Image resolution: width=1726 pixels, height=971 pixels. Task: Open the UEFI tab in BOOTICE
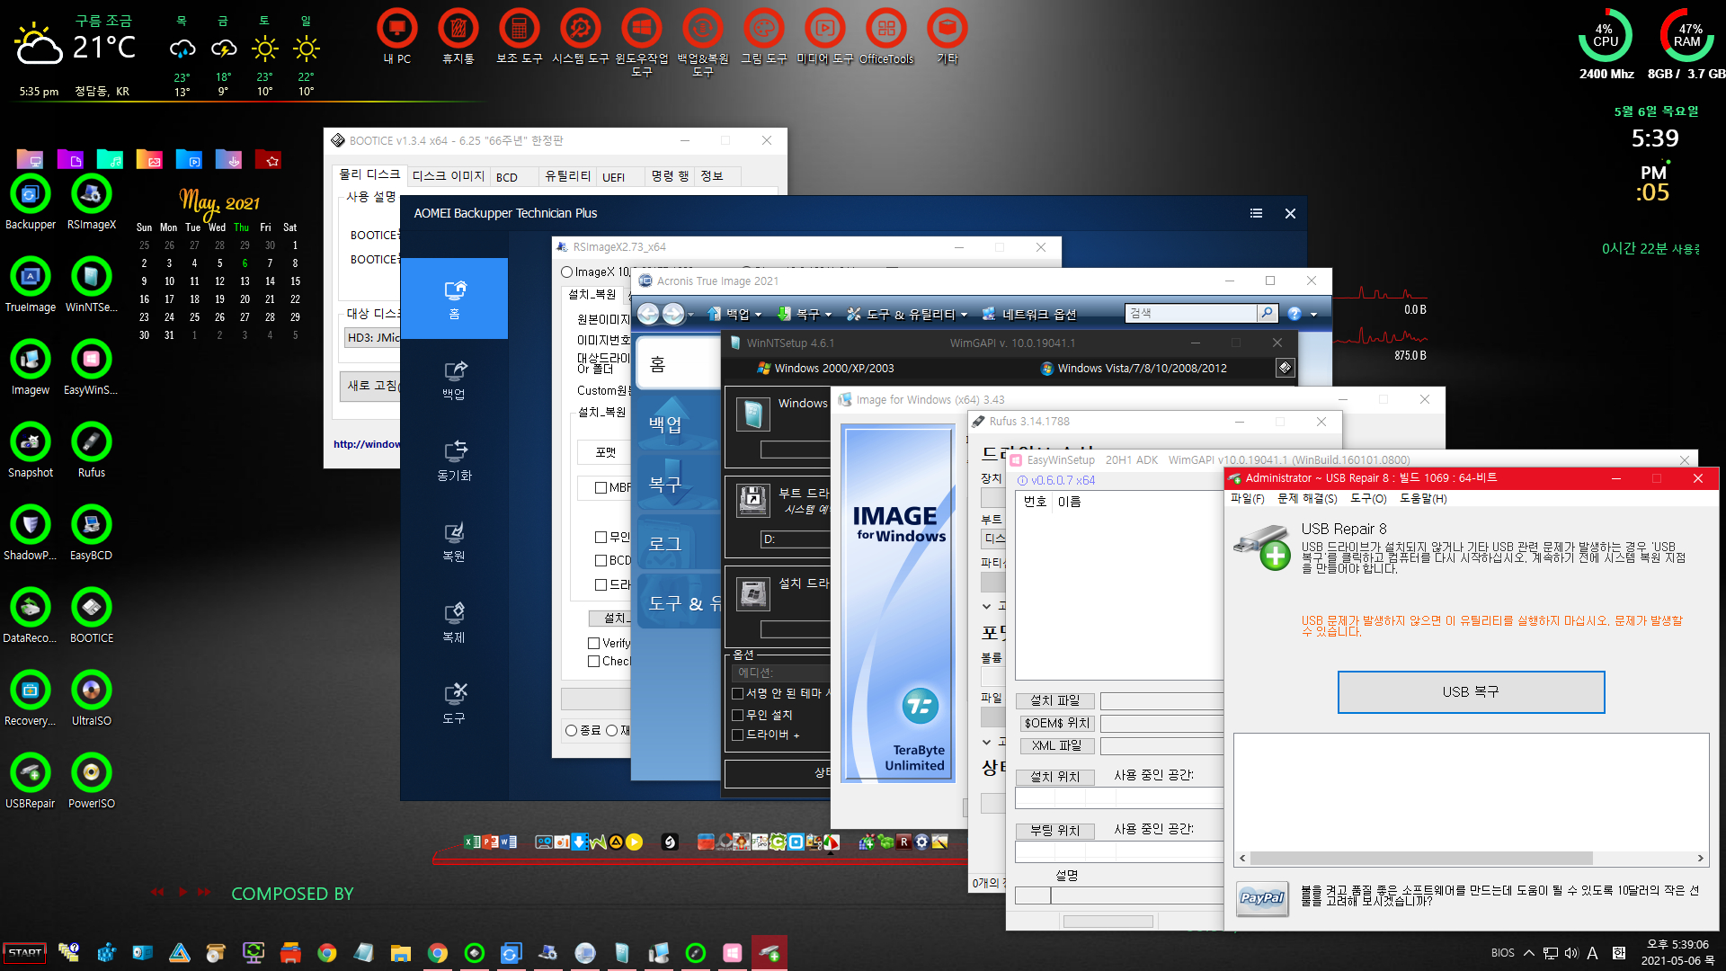tap(613, 177)
